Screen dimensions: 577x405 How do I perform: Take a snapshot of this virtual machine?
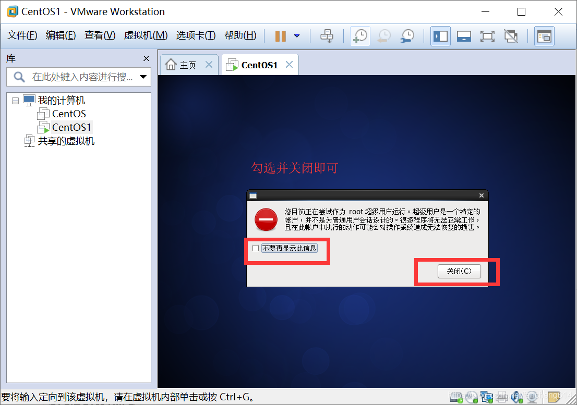point(360,36)
